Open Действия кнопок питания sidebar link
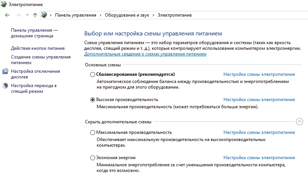This screenshot has height=184, width=308. (38, 48)
